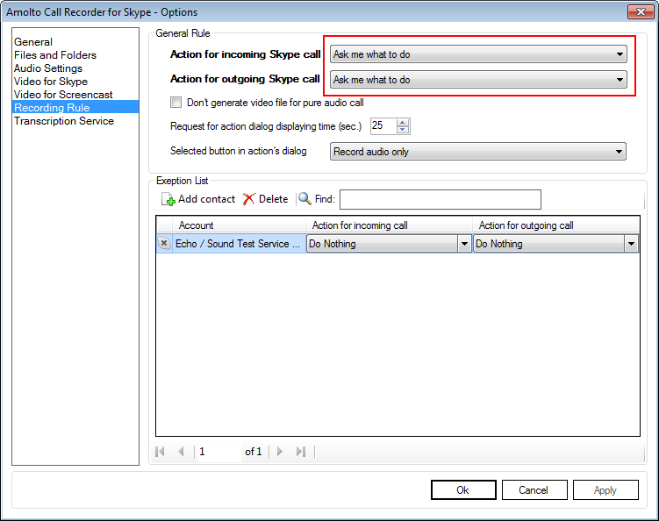Viewport: 659px width, 521px height.
Task: Decrease dialog displaying time spinner down
Action: tap(403, 130)
